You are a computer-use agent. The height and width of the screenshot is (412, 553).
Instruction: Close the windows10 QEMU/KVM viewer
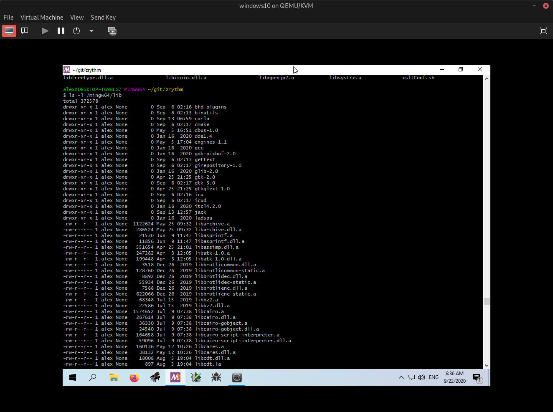[545, 6]
